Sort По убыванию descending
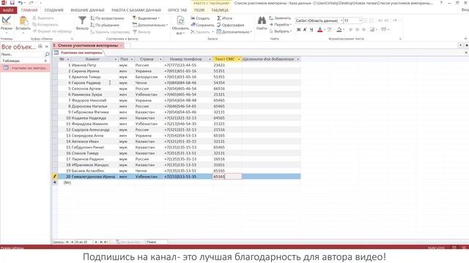The image size is (469, 263). coord(105,25)
